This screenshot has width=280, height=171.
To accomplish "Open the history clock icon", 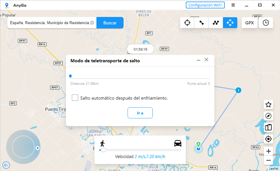I will point(266,23).
